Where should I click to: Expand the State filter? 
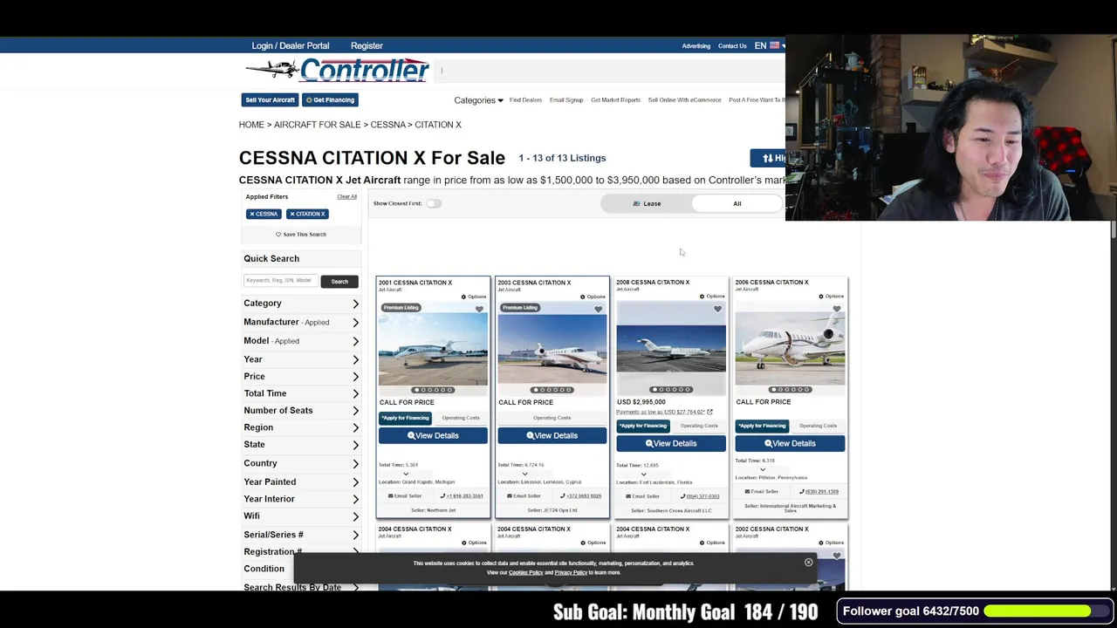[x=301, y=445]
